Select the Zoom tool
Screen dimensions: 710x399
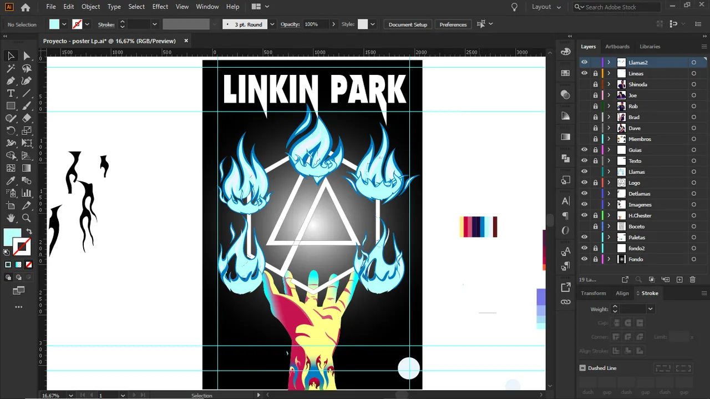[x=27, y=218]
